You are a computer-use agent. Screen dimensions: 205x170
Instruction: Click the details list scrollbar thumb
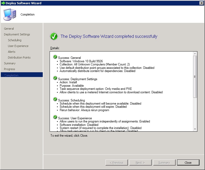pos(195,76)
